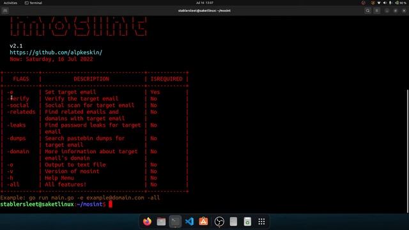The image size is (409, 230).
Task: Open Ubuntu Software store icon
Action: coord(203,222)
